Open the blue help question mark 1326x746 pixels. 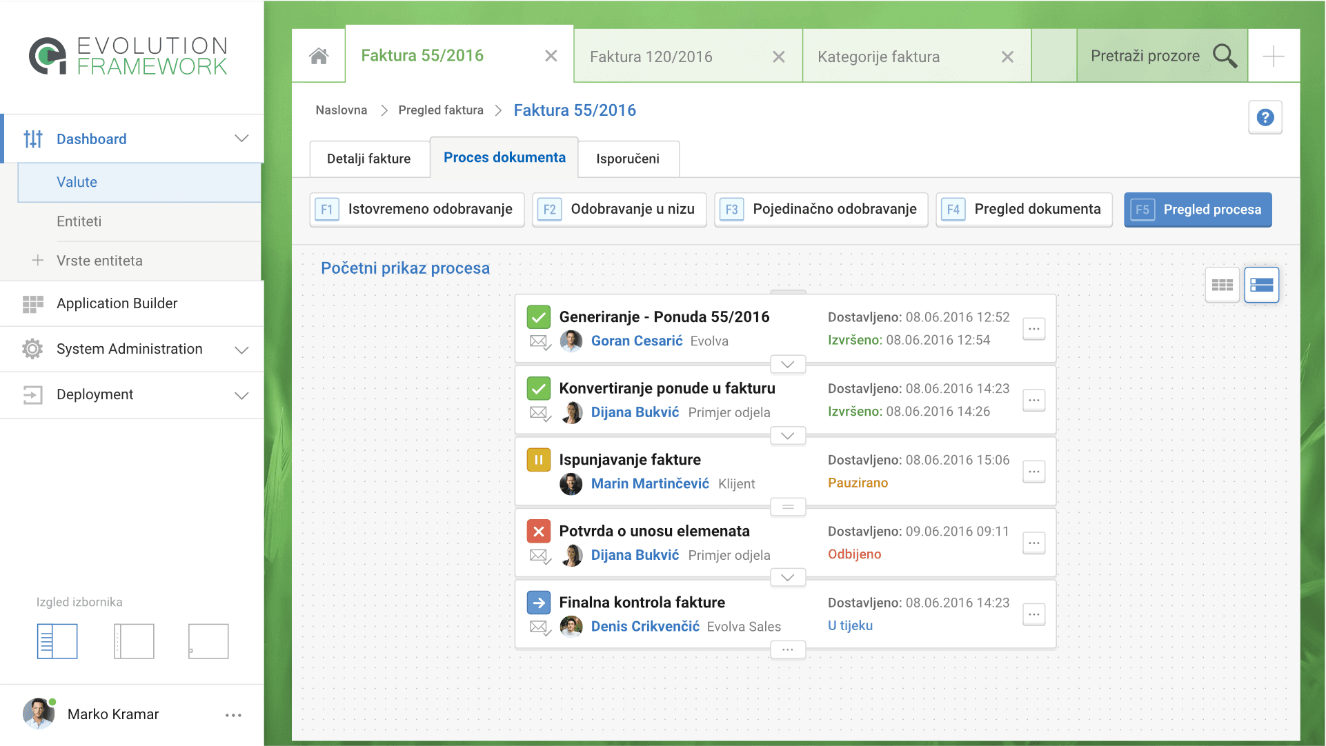coord(1265,118)
